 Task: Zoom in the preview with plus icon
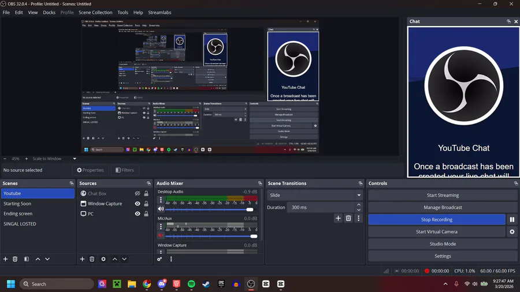(x=27, y=159)
